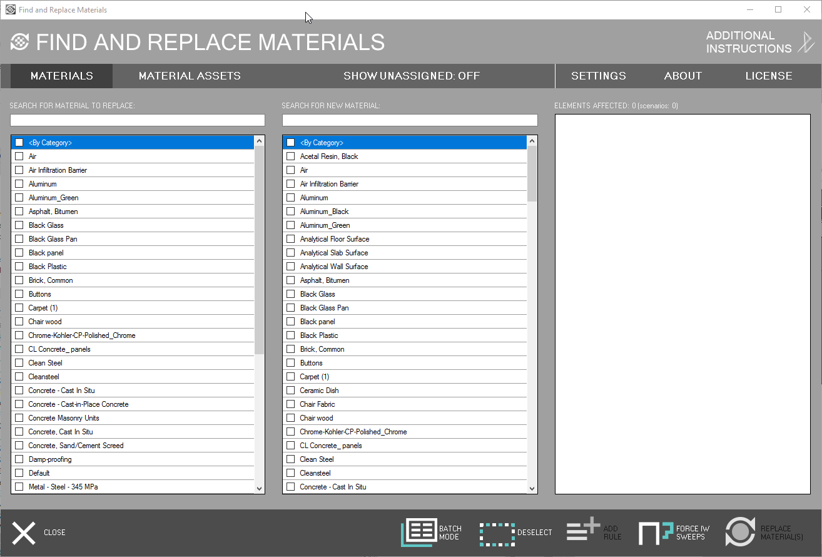The image size is (822, 557).
Task: Click the Add Rule icon
Action: [x=583, y=531]
